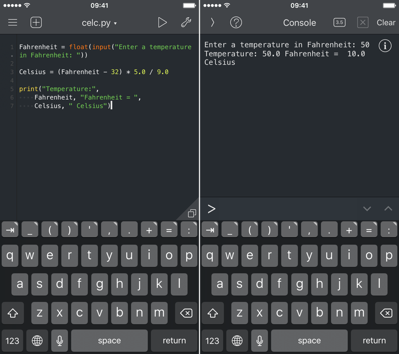Tap the q key on the editor keyboard
399x354 pixels.
[x=10, y=255]
